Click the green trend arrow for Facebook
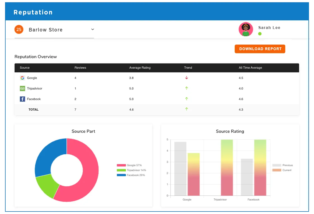The image size is (314, 214). [x=186, y=99]
